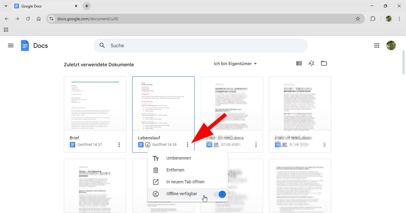Open the main navigation hamburger menu
Viewport: 406px width, 213px height.
[x=11, y=45]
